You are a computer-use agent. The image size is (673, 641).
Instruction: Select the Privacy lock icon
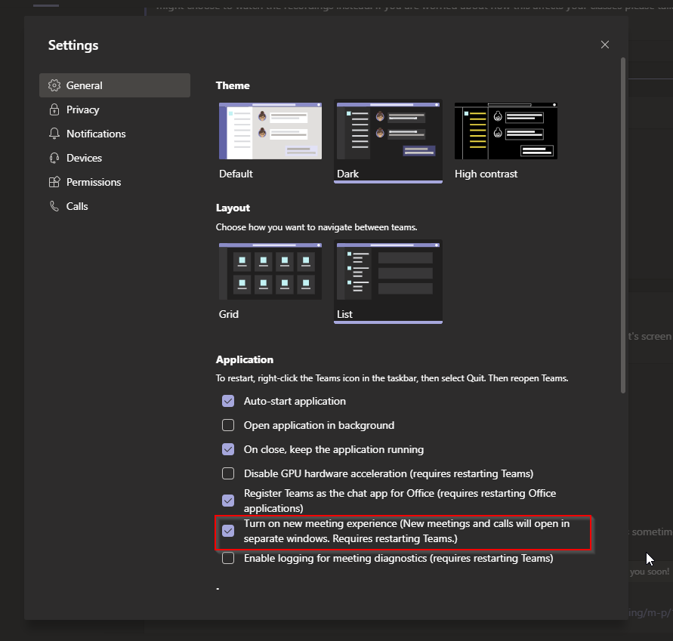54,109
